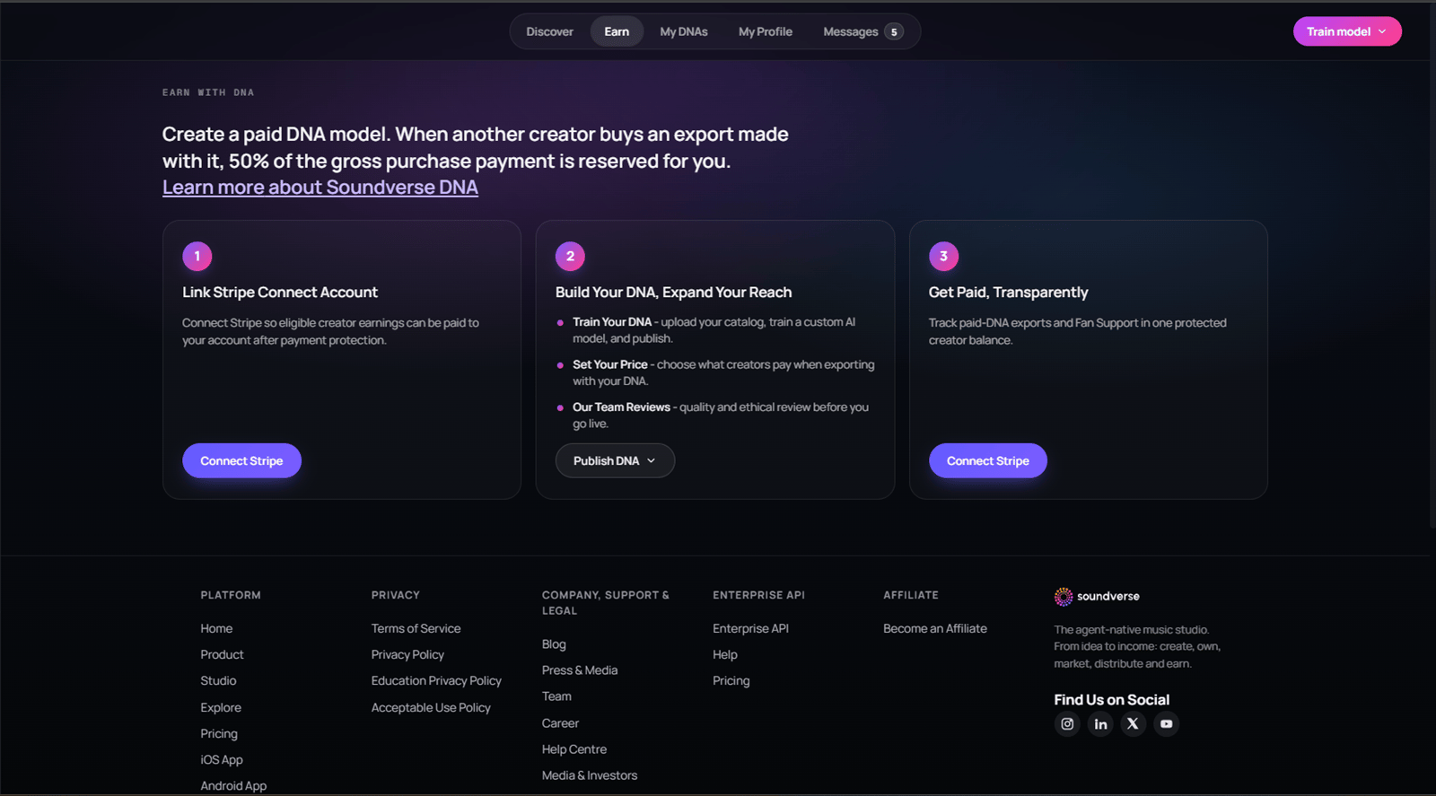Click the Build Your DNA, Expand Your Reach heading
This screenshot has width=1436, height=796.
click(673, 293)
